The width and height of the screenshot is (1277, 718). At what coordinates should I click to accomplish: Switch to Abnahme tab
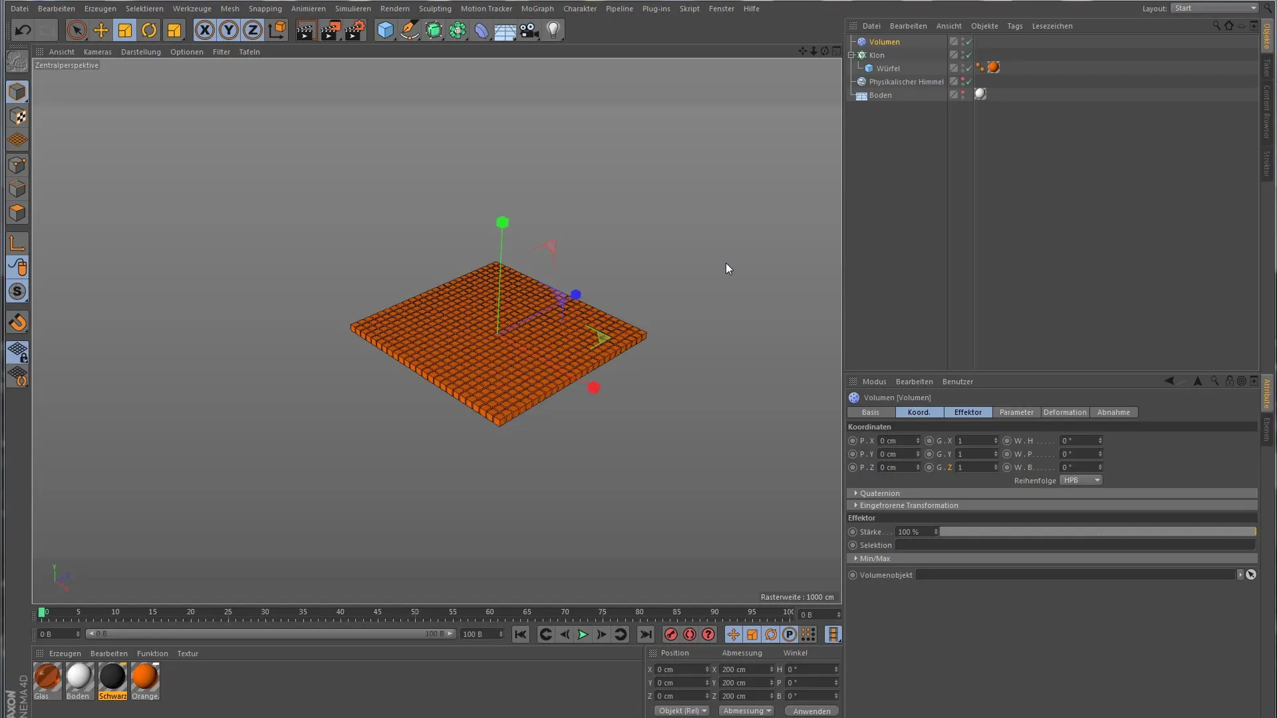coord(1113,412)
